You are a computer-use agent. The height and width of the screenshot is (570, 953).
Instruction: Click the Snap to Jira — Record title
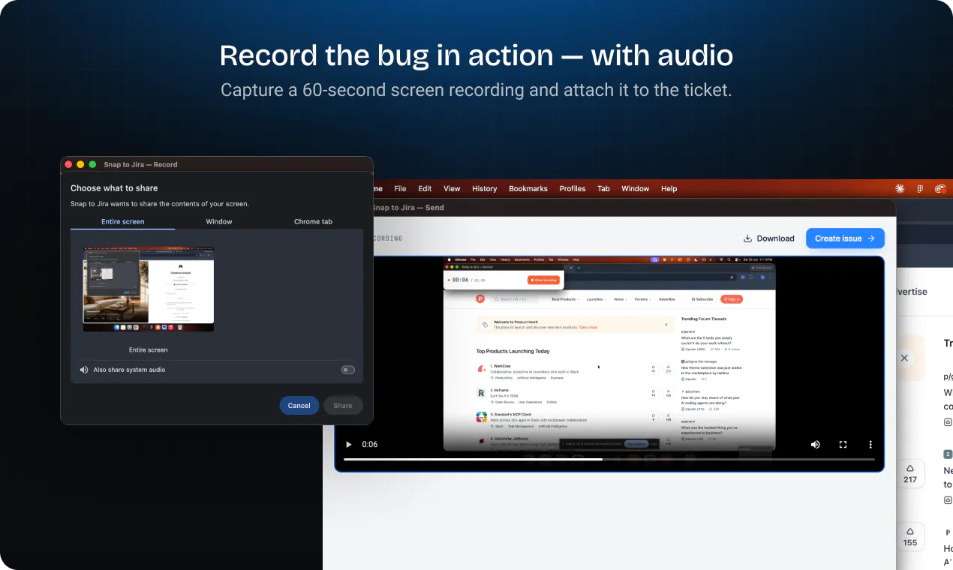point(141,164)
